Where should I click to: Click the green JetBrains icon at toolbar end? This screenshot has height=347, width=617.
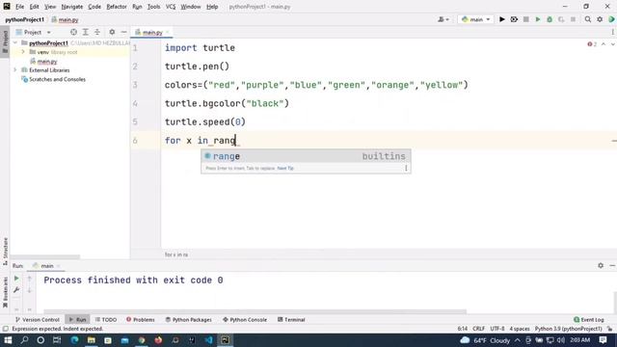611,19
